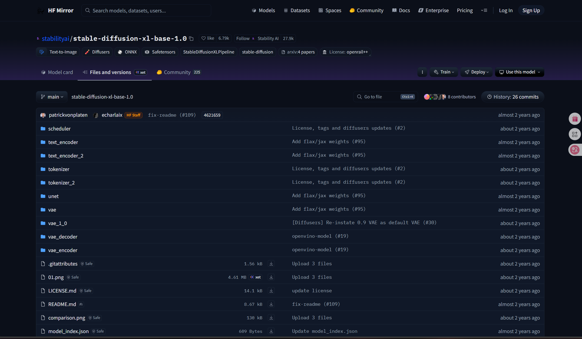Screen dimensions: 582x339
Task: Open Docs in the top navigation
Action: point(401,11)
